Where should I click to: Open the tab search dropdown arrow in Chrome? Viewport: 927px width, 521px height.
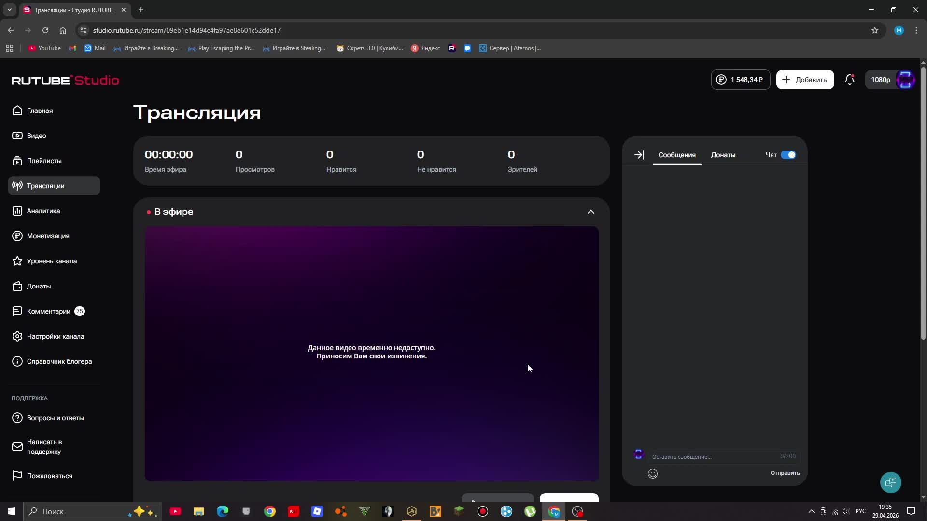(x=9, y=10)
